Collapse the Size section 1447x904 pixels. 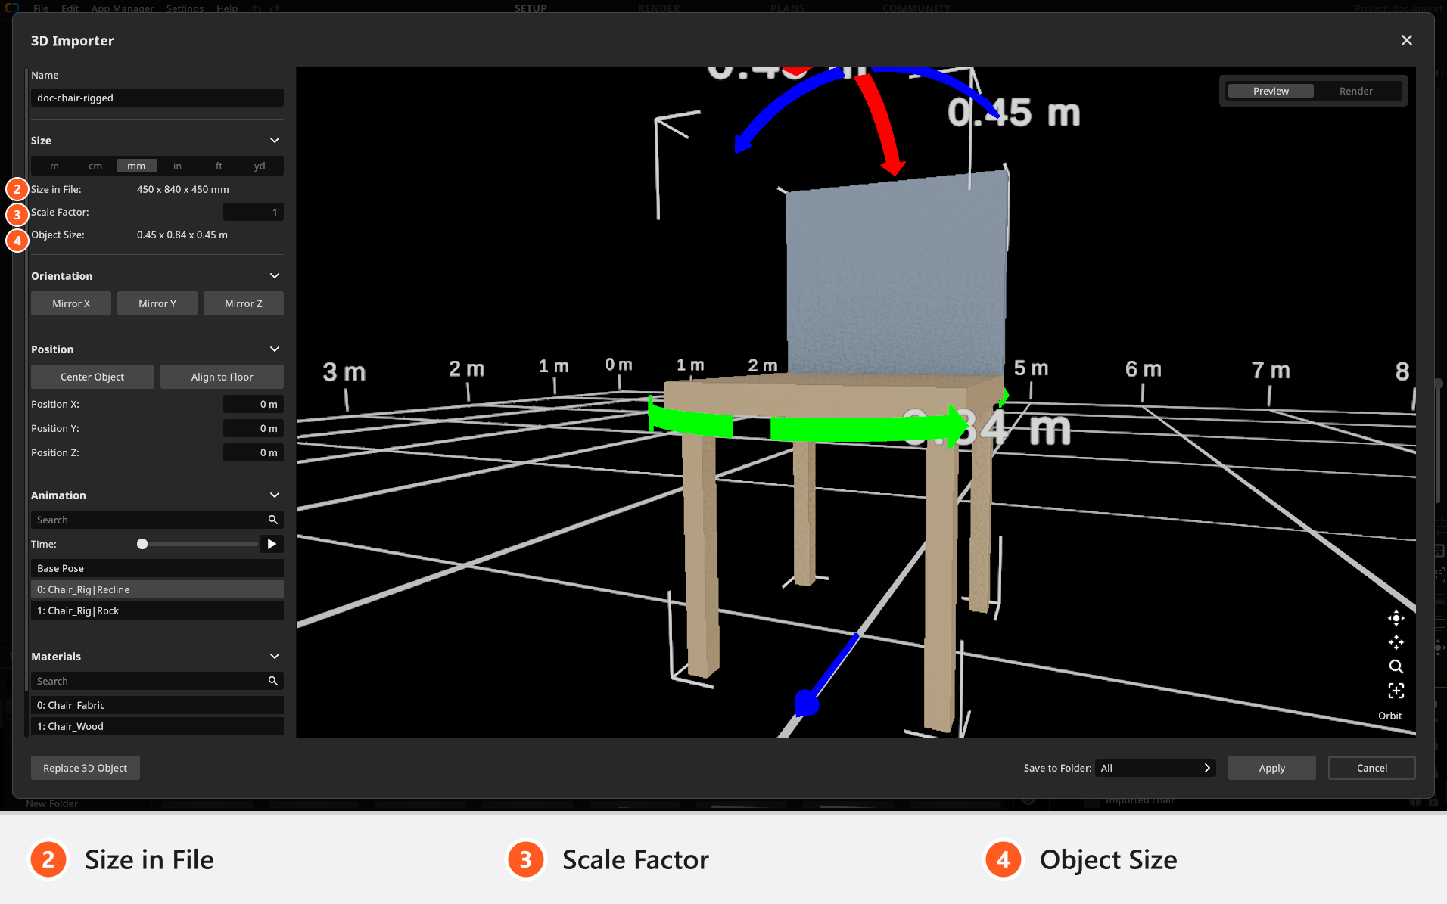tap(275, 141)
